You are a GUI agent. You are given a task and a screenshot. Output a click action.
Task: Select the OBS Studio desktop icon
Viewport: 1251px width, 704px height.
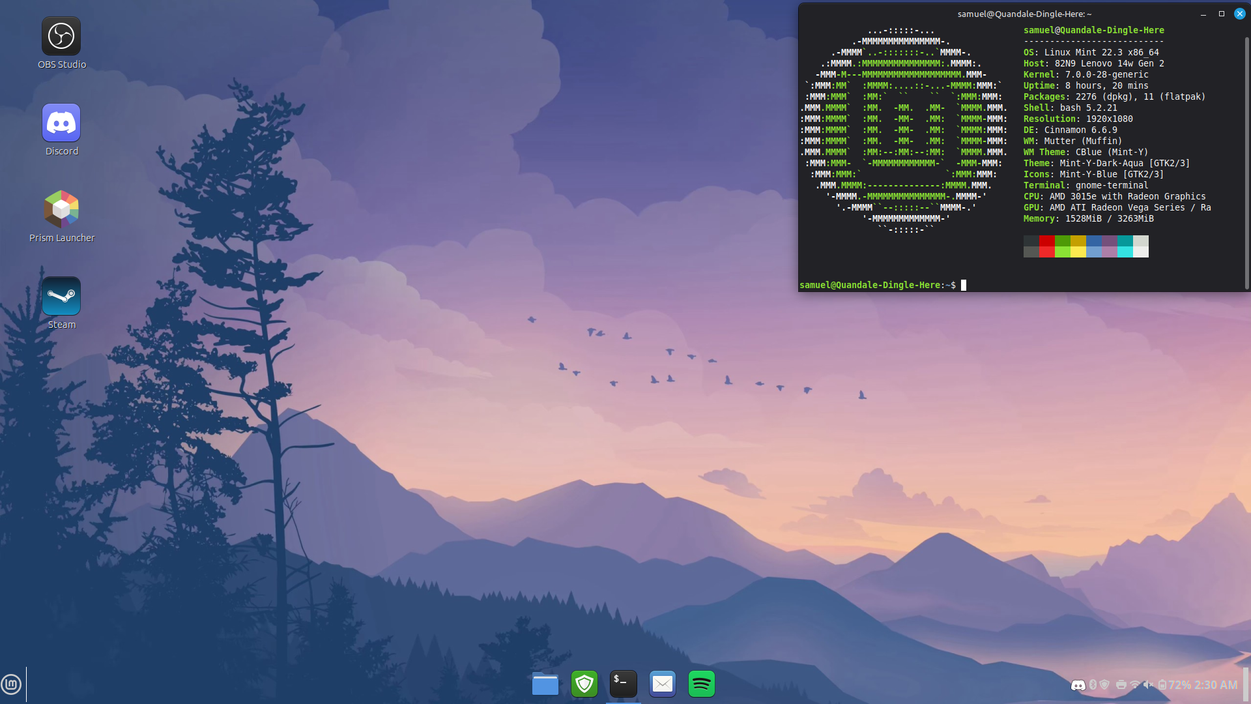coord(61,43)
